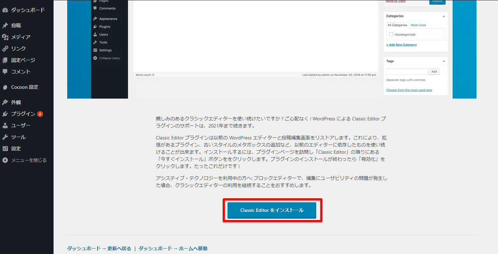This screenshot has height=254, width=498.
Task: Follow the ダッシュボード → ホームへ移動 link
Action: coord(173,248)
